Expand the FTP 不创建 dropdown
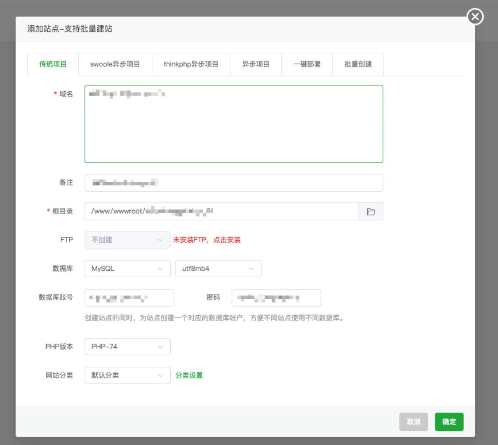This screenshot has height=445, width=498. [127, 240]
